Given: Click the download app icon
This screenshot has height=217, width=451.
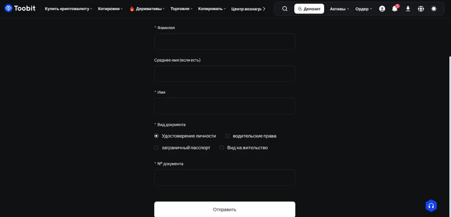Looking at the screenshot, I should click(x=408, y=9).
